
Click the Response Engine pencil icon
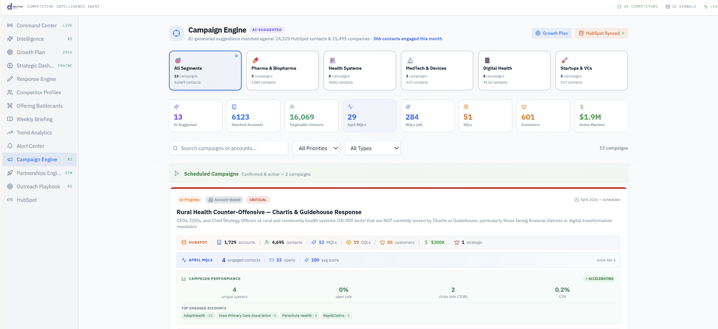coord(10,79)
